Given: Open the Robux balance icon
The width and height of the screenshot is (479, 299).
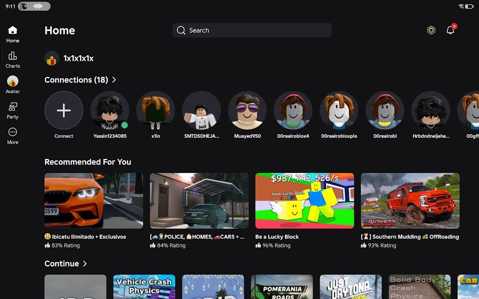Looking at the screenshot, I should 431,30.
